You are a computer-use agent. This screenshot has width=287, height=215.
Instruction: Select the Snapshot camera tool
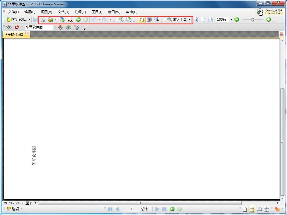click(149, 20)
